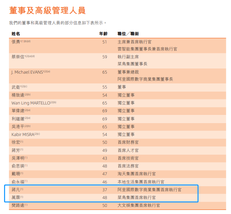Click 獨立董事 in 楊致遠 row
231x214 pixels.
[126, 95]
